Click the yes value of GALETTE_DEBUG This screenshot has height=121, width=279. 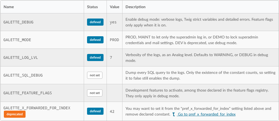click(113, 22)
